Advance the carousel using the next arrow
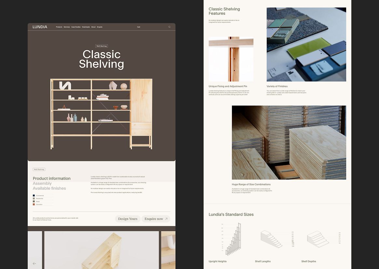The width and height of the screenshot is (379, 269). (x=169, y=263)
